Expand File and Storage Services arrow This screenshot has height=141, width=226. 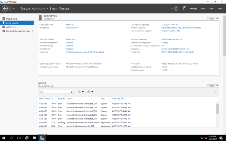point(32,31)
